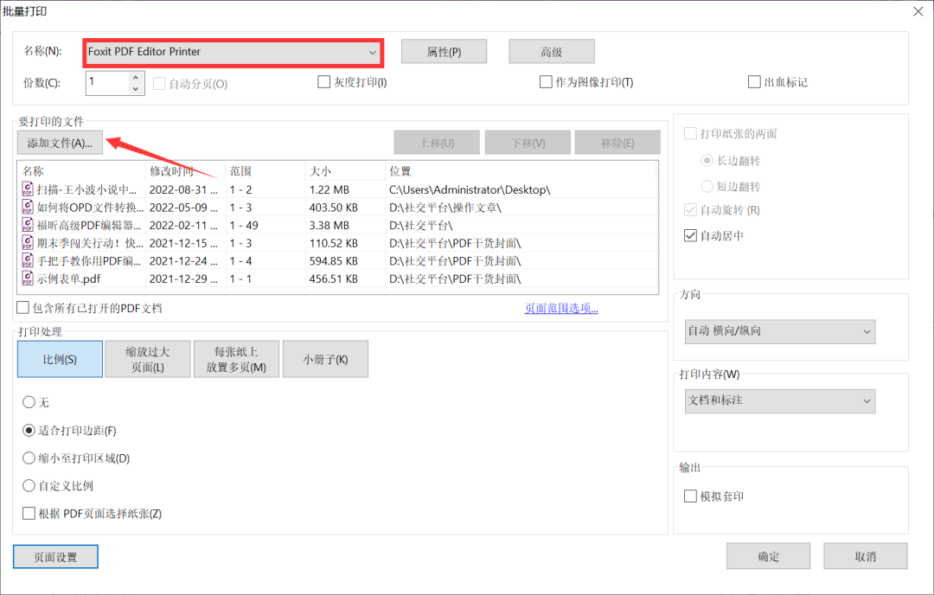Screen dimensions: 934x595
Task: Open 页面设置 dialog
Action: [55, 557]
